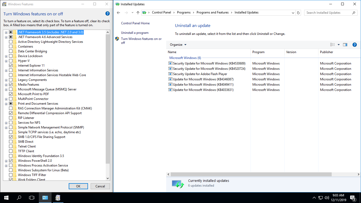Select the Adobe Flash Player update icon
The image size is (361, 203).
tap(170, 74)
